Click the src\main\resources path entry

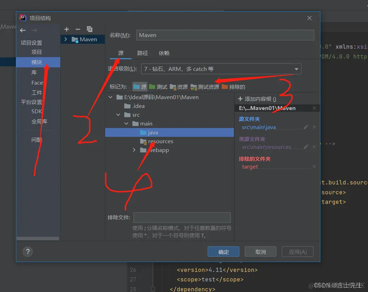[x=266, y=147]
